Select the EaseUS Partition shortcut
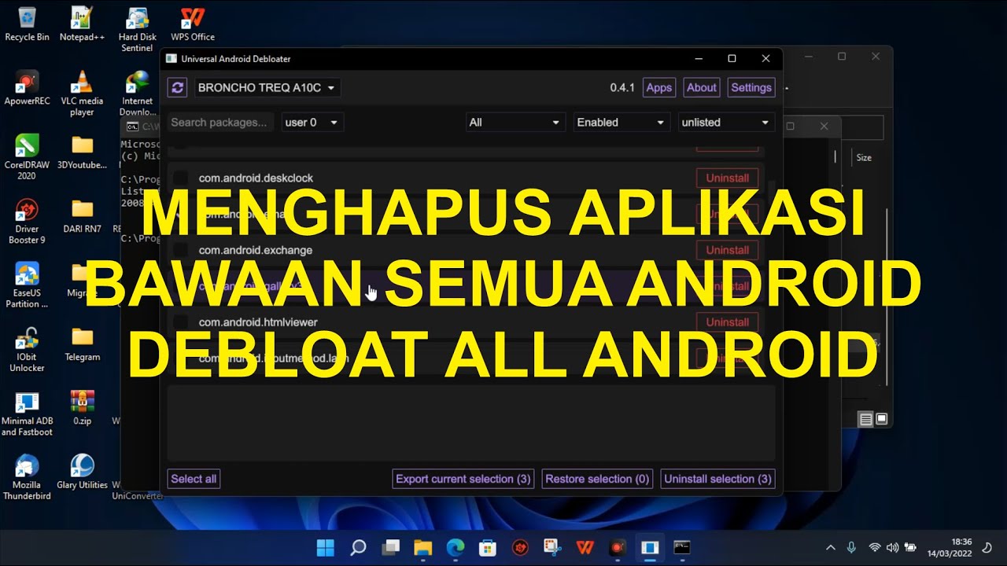Viewport: 1007px width, 566px height. click(x=27, y=286)
